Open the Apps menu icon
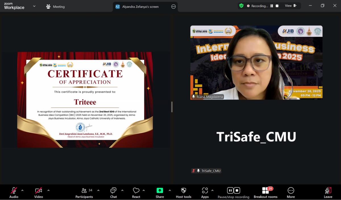 205,192
